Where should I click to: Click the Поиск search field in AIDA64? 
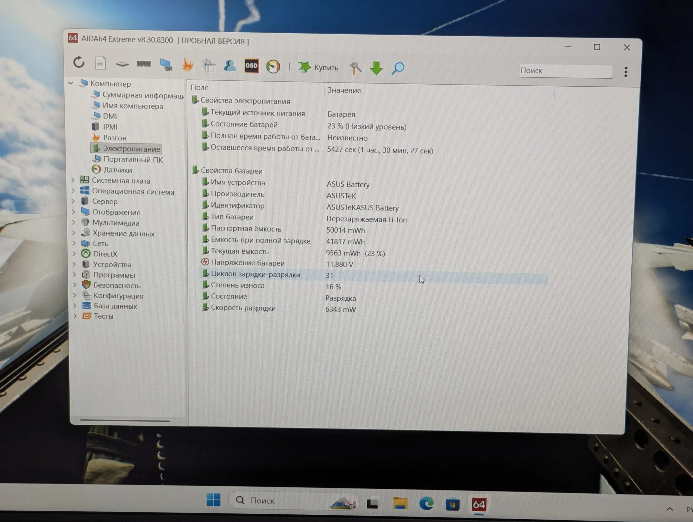(x=565, y=71)
